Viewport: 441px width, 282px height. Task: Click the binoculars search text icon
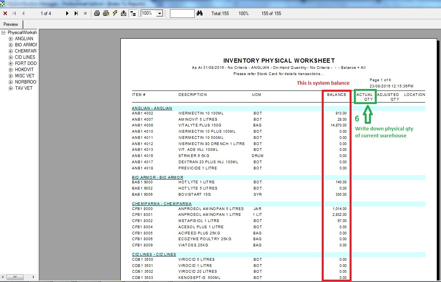click(x=200, y=14)
